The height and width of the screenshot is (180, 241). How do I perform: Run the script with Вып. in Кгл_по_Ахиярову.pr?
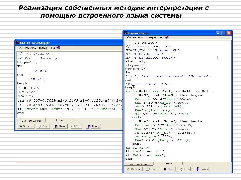pyautogui.click(x=60, y=126)
